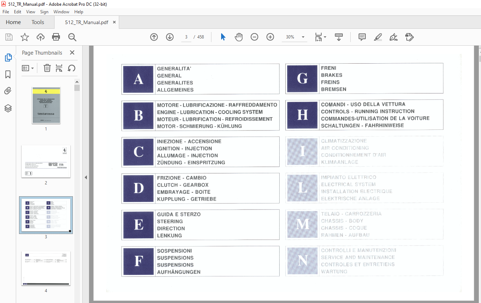Click the 'AUFHÄNGUNGEN' text
481x303 pixels.
click(x=179, y=272)
